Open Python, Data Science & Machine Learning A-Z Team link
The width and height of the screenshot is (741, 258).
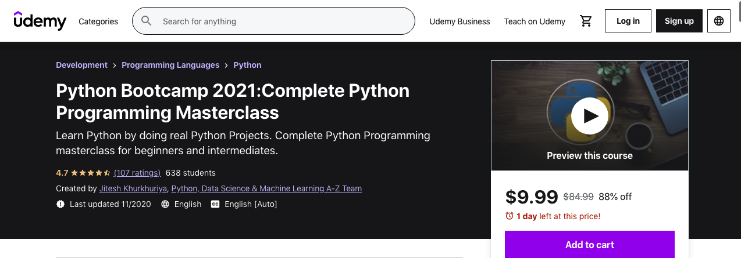pos(266,188)
